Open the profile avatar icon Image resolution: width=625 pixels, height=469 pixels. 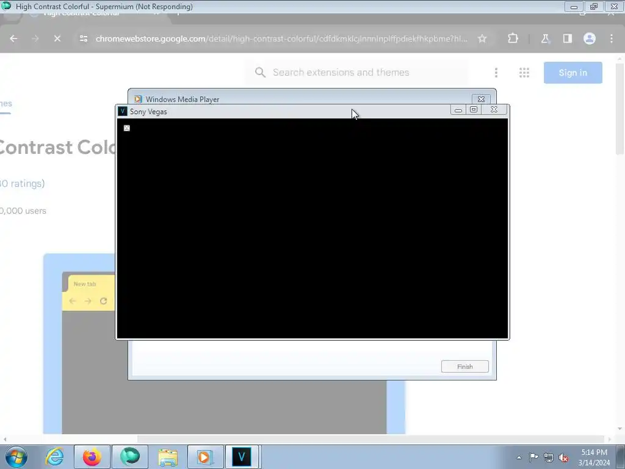coord(590,38)
